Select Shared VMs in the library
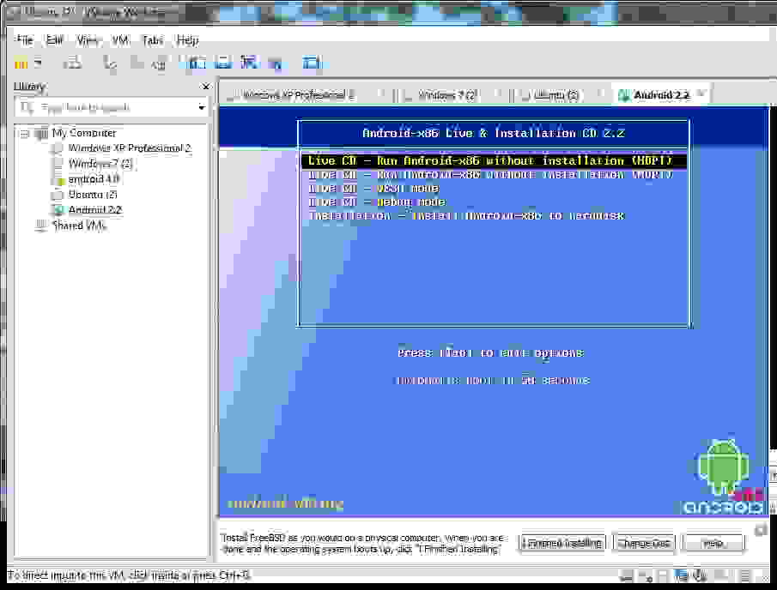Screen dimensions: 777x590 78,226
